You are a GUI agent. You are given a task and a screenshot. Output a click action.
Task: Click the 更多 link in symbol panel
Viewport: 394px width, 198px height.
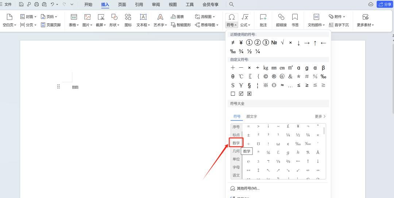click(320, 116)
